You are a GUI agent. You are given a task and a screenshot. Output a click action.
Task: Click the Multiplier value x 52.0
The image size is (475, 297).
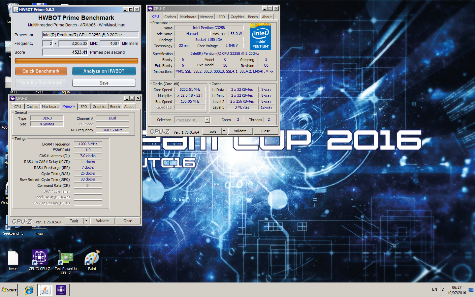click(x=190, y=95)
